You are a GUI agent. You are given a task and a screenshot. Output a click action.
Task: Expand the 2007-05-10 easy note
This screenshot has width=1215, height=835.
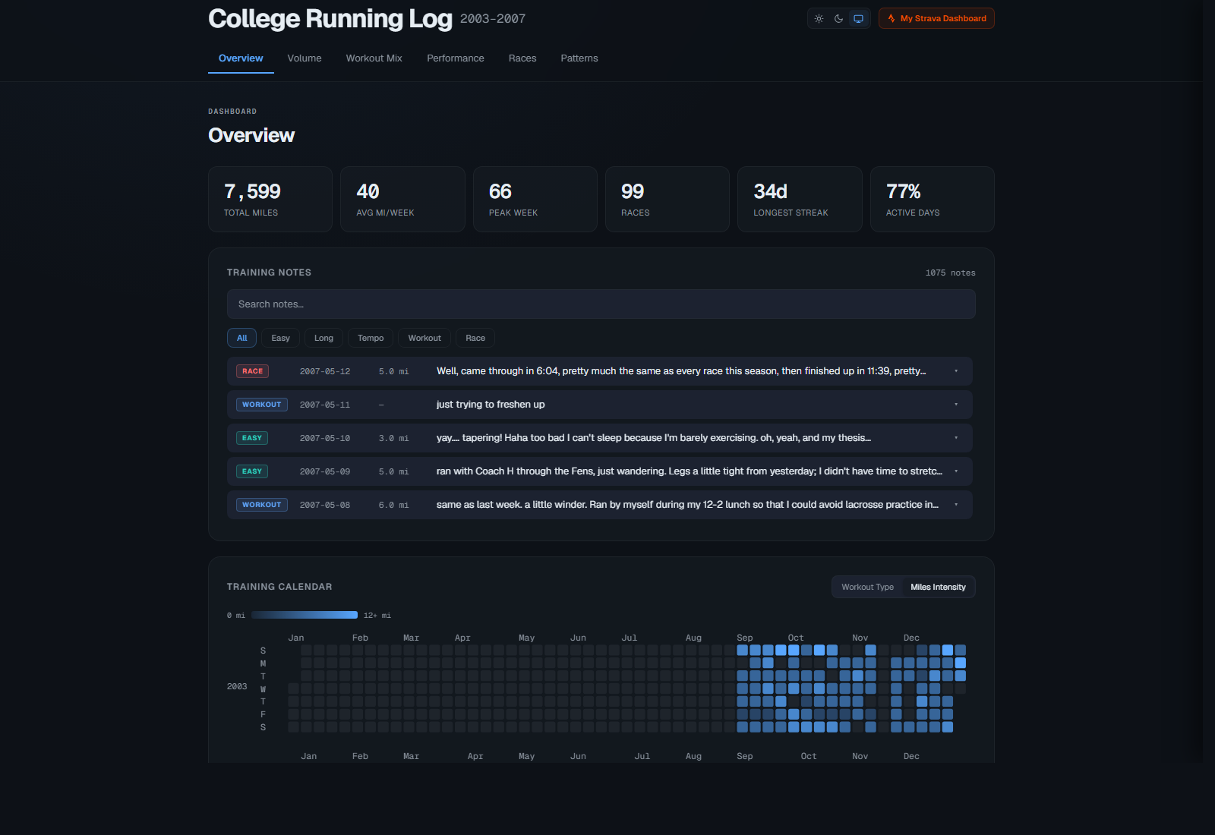coord(600,438)
